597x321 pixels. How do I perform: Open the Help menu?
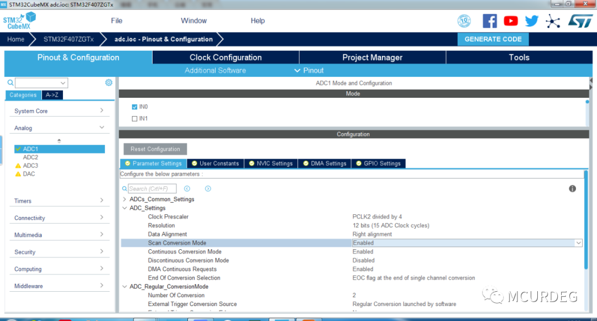click(258, 20)
